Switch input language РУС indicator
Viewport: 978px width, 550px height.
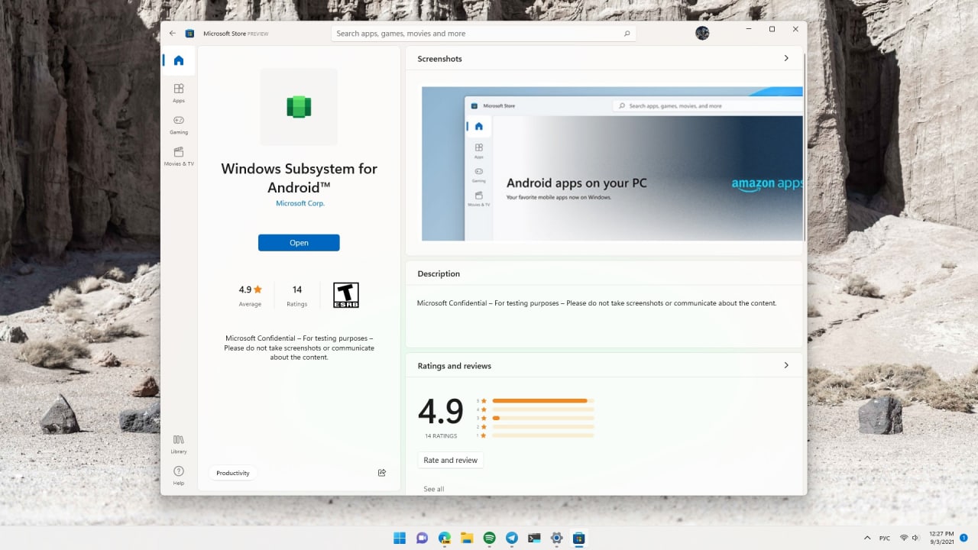[x=885, y=538]
